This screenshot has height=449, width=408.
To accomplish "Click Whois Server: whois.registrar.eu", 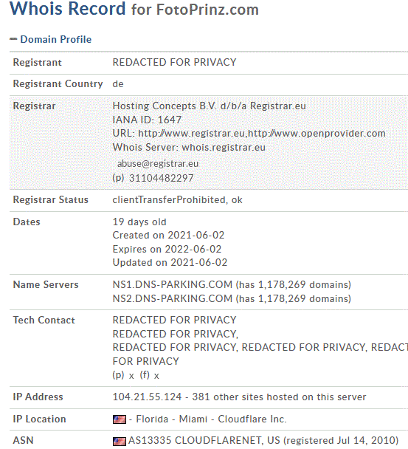I will 189,147.
